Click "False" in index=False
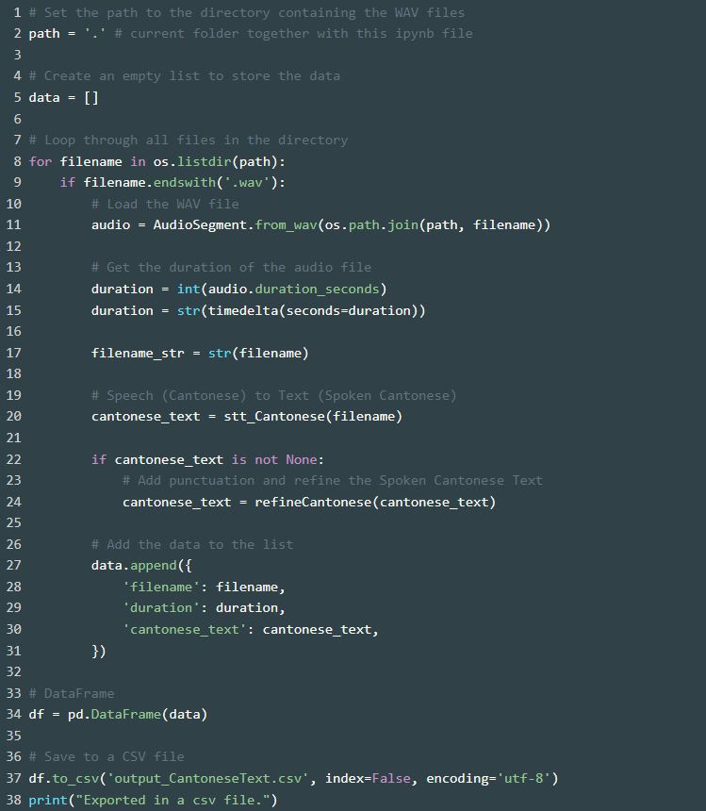This screenshot has width=706, height=811. (391, 778)
